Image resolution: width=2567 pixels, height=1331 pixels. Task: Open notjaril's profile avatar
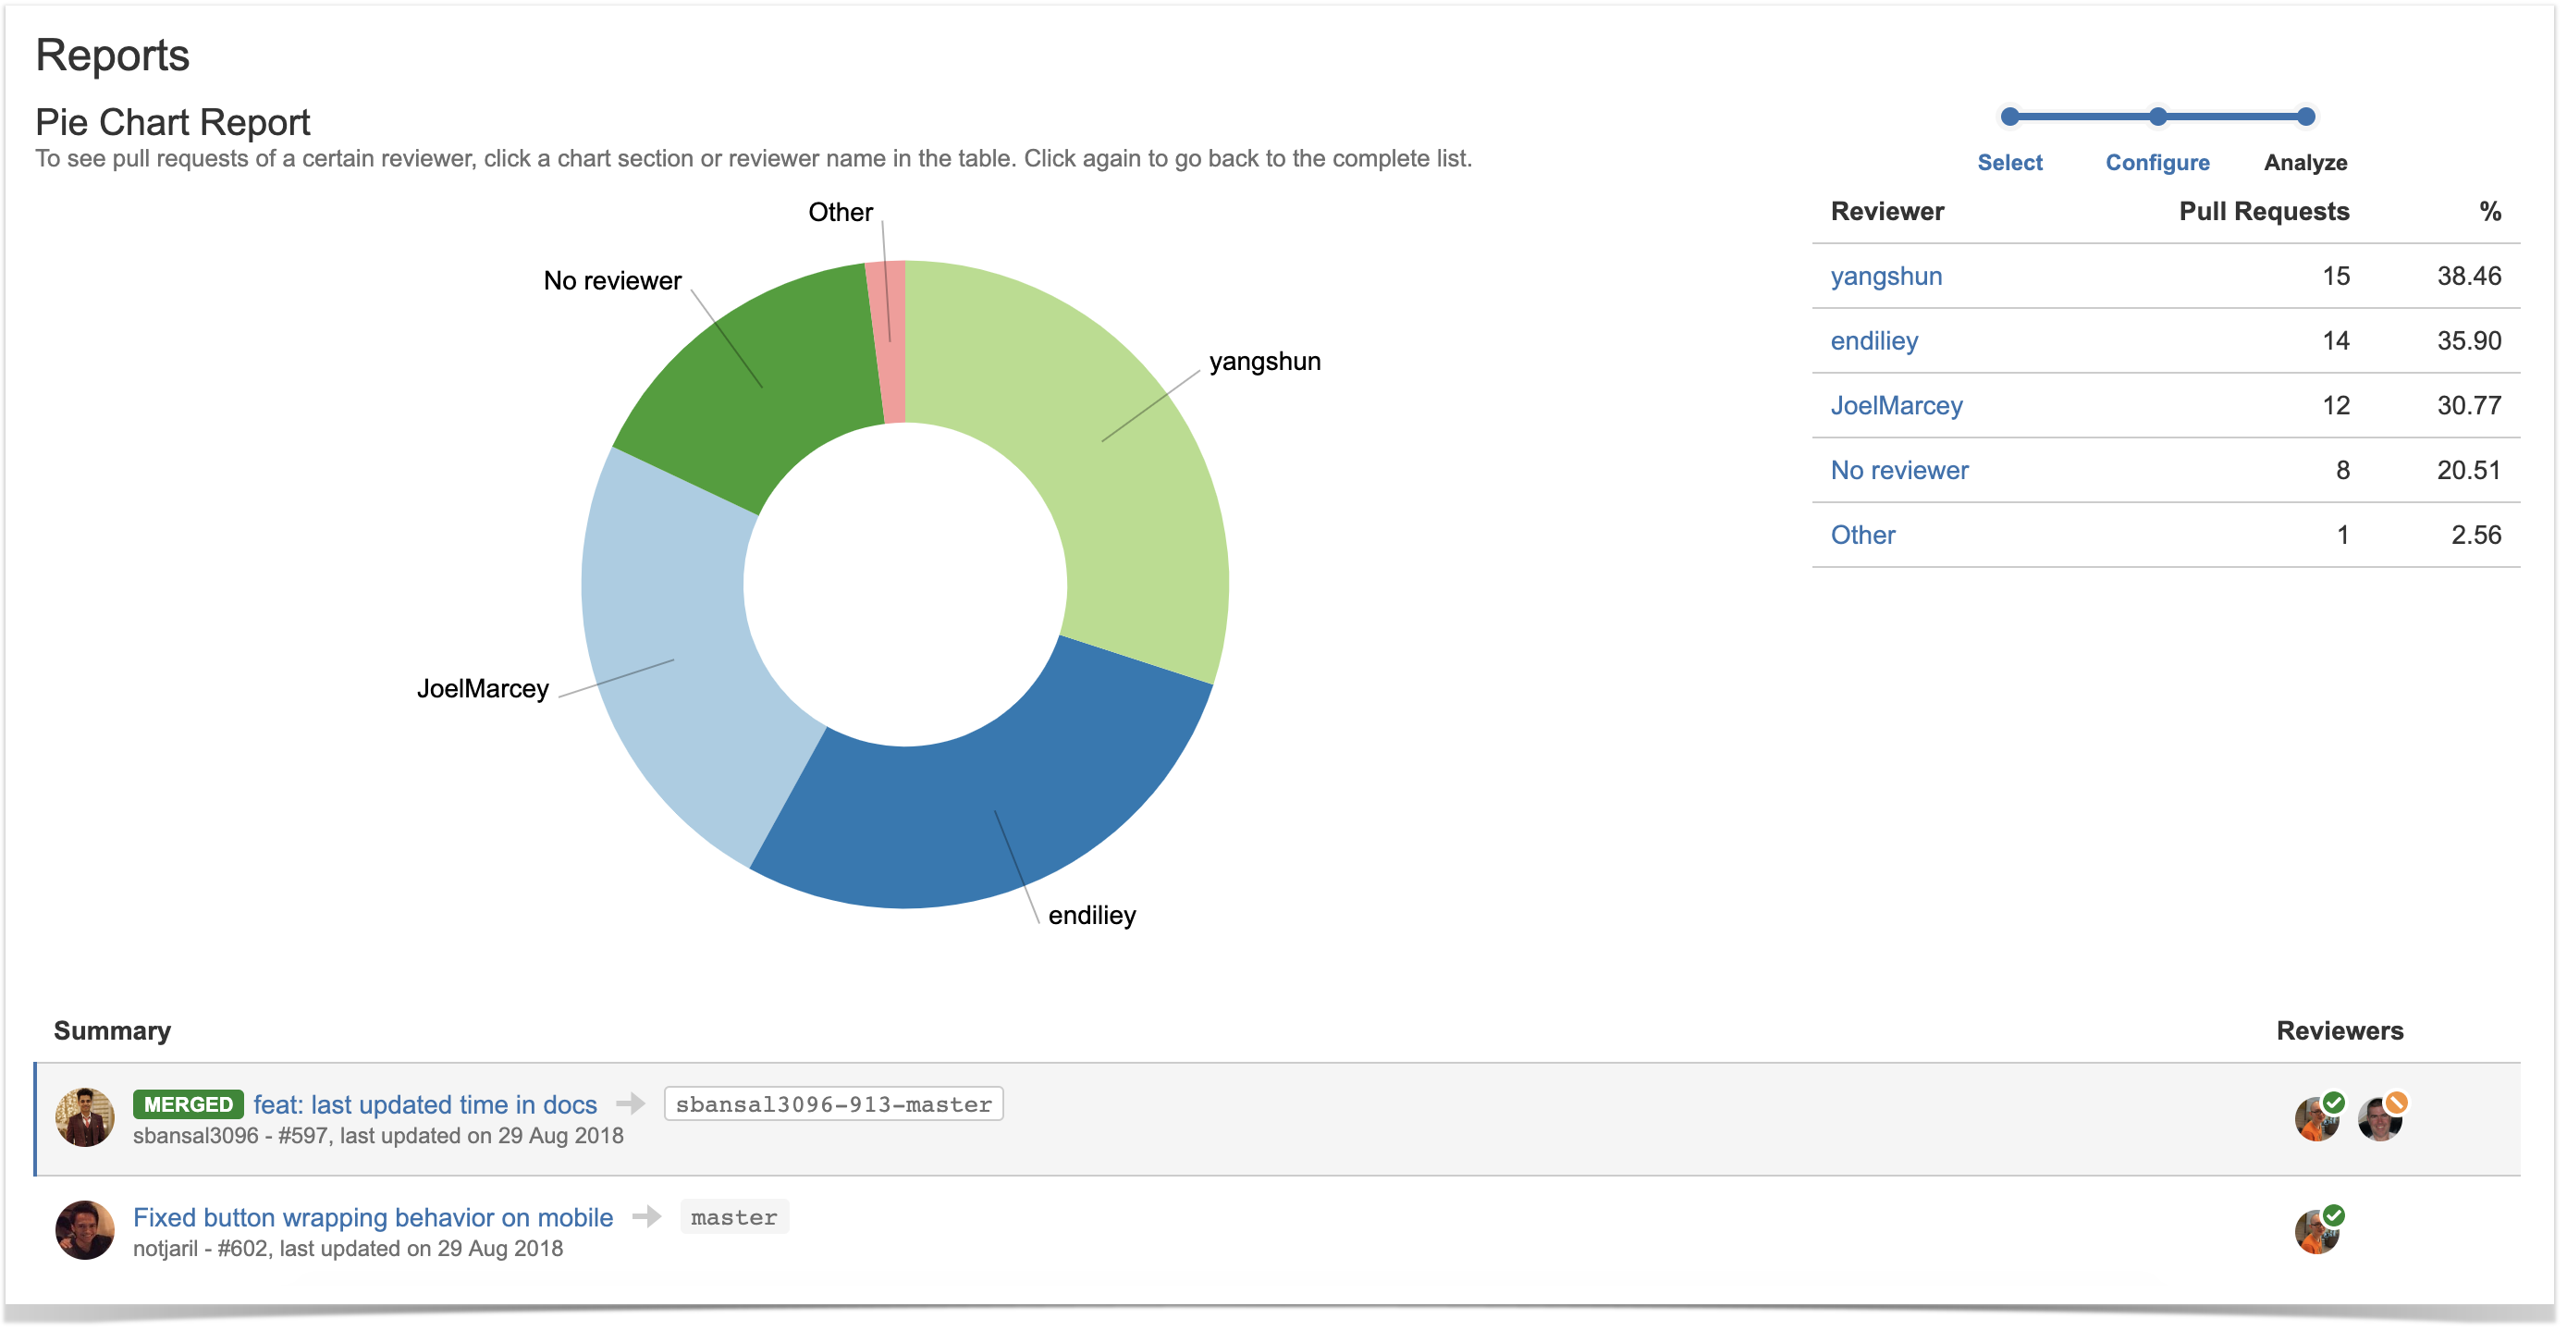(85, 1230)
